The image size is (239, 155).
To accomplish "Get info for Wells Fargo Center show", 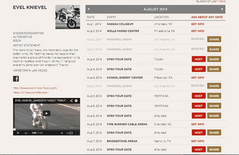I will (198, 31).
